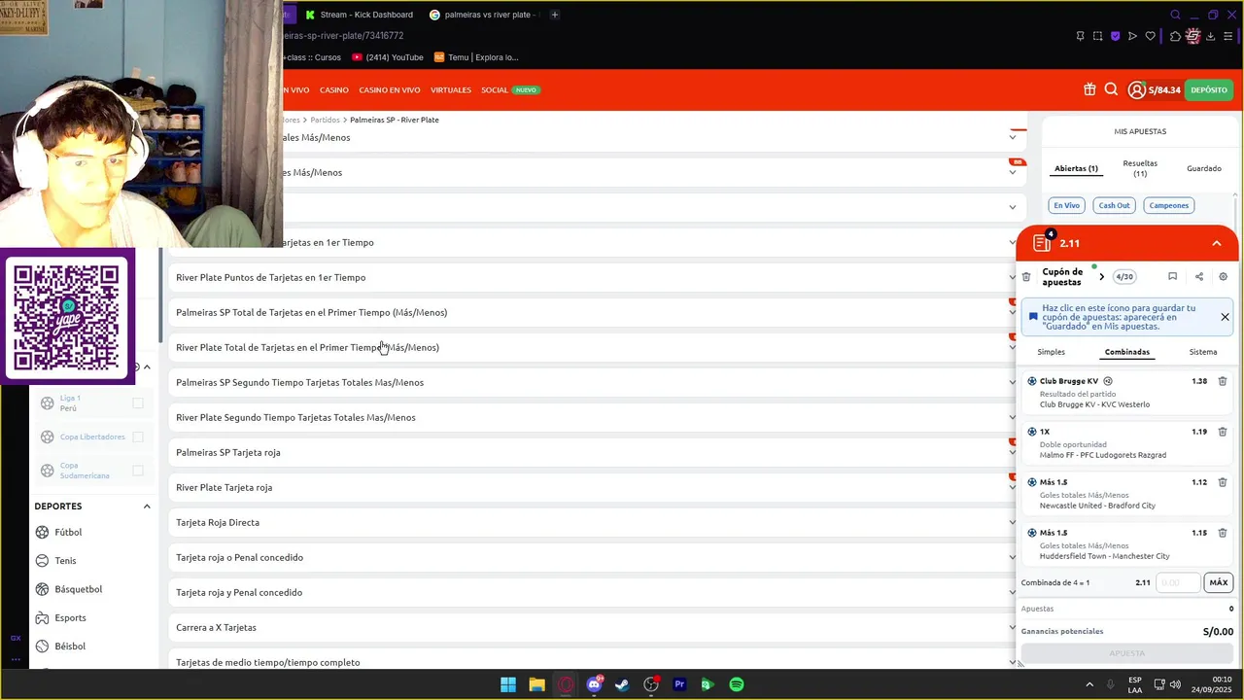Click the MÁX stake button

click(1219, 582)
